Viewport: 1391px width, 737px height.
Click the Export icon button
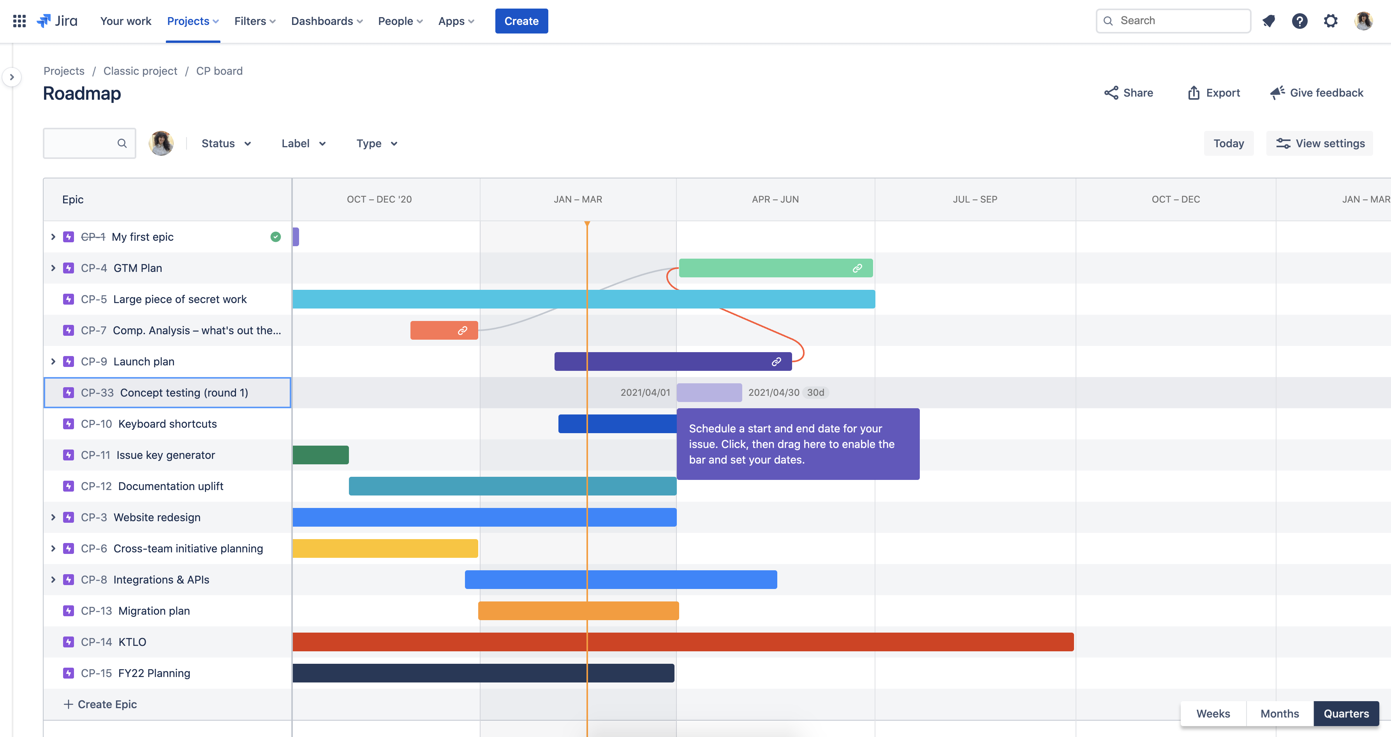(1192, 92)
